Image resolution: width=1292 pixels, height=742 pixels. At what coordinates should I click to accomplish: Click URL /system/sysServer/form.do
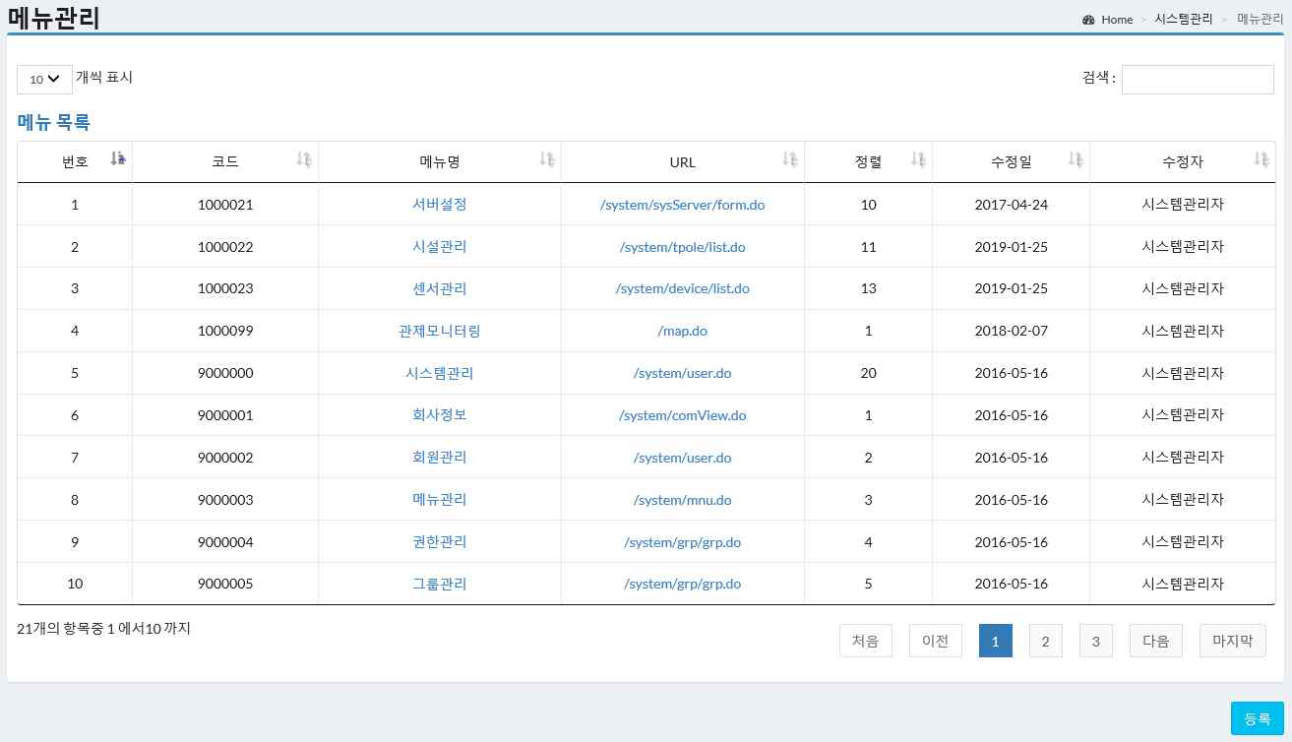(x=683, y=205)
